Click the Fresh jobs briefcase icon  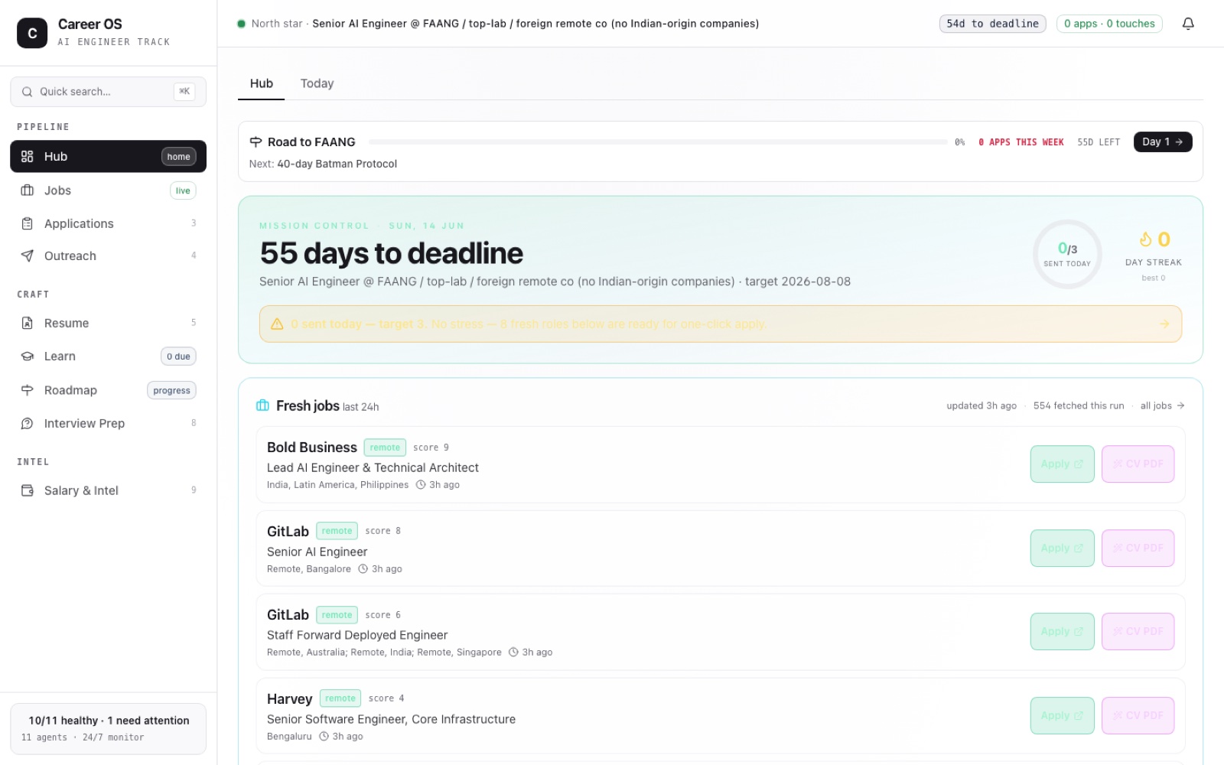[x=262, y=405]
